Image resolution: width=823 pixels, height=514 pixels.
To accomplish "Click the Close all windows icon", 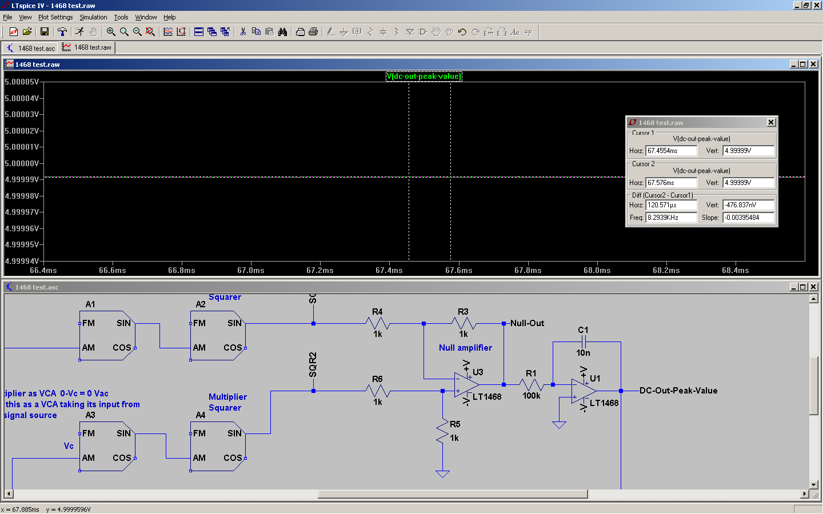I will (x=225, y=32).
